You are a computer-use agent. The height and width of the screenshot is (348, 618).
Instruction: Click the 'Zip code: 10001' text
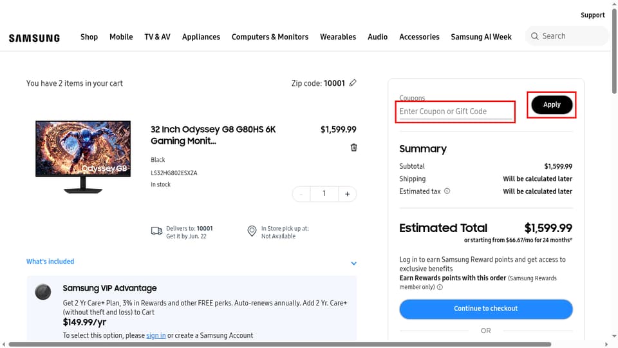pyautogui.click(x=318, y=83)
